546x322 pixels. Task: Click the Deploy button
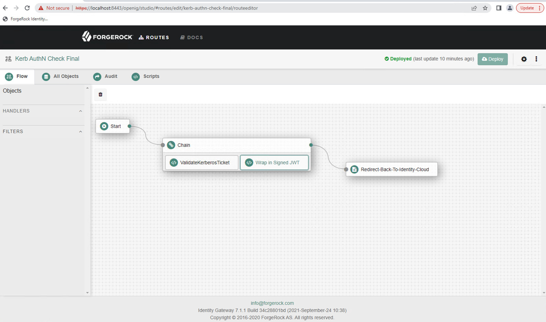(x=492, y=59)
